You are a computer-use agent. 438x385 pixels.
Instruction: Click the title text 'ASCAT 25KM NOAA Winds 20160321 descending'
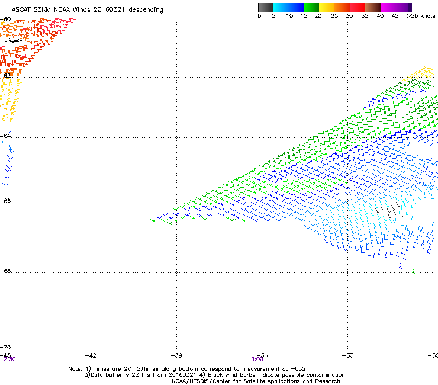point(87,10)
